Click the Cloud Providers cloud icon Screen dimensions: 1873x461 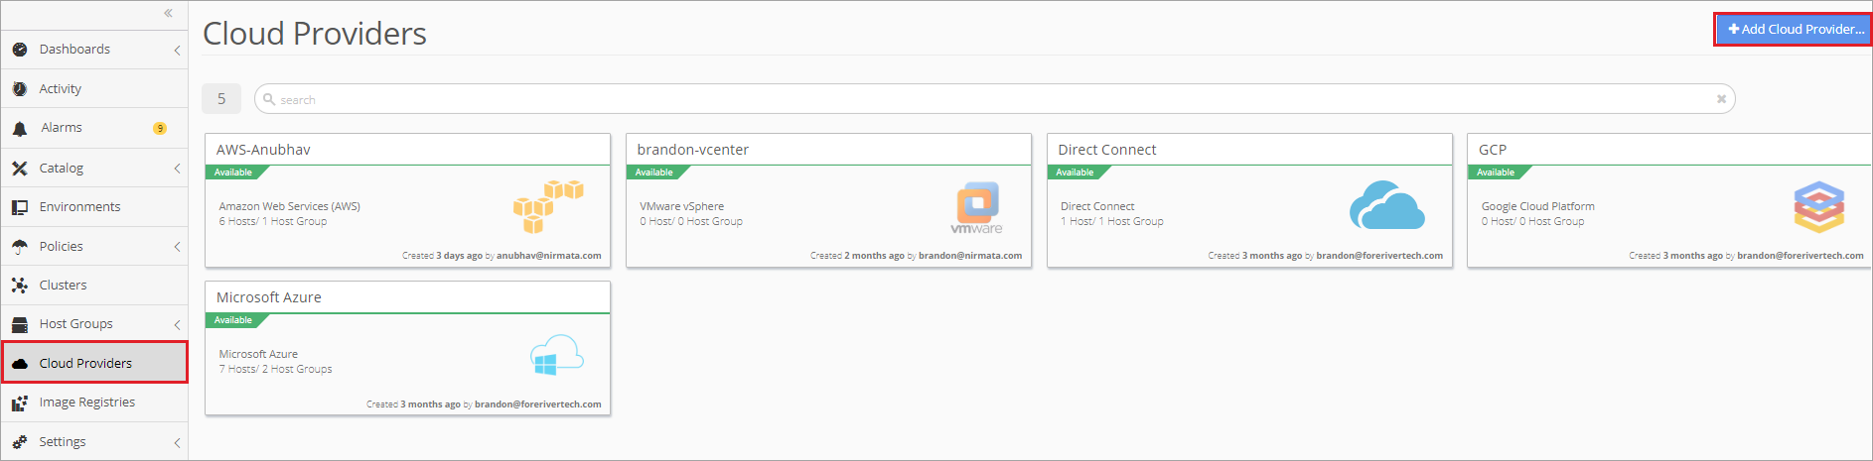[x=20, y=364]
